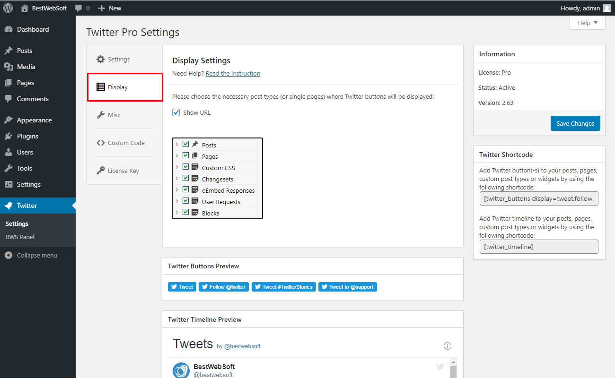The image size is (615, 378).
Task: Click the Users icon in sidebar
Action: coord(9,152)
